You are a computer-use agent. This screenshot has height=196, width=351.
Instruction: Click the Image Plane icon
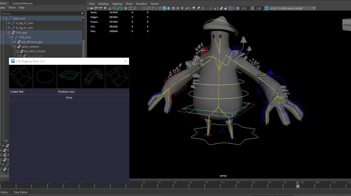coord(110,8)
